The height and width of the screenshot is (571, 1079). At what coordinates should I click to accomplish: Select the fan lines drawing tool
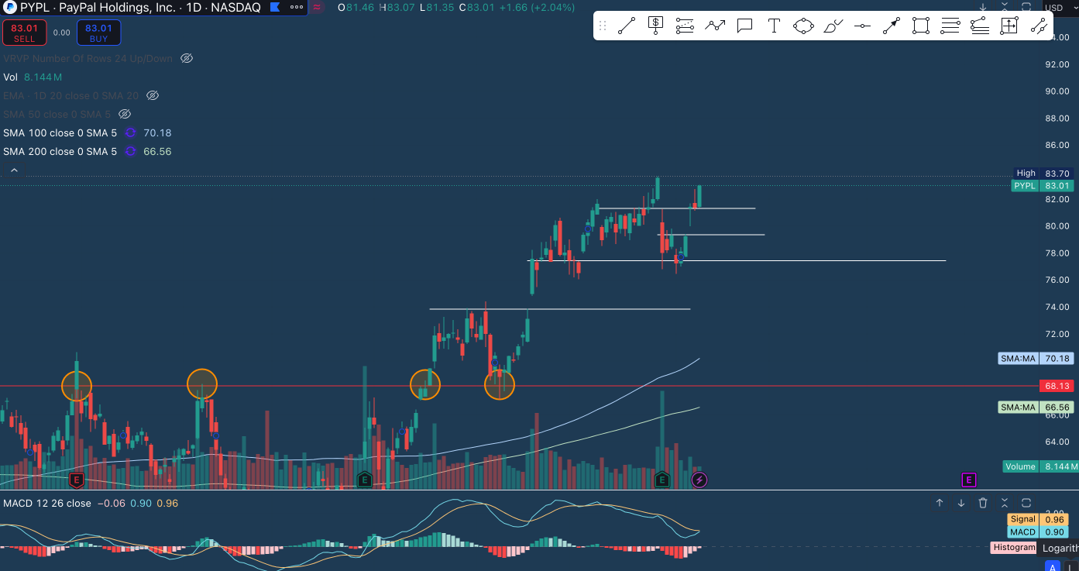pos(980,26)
